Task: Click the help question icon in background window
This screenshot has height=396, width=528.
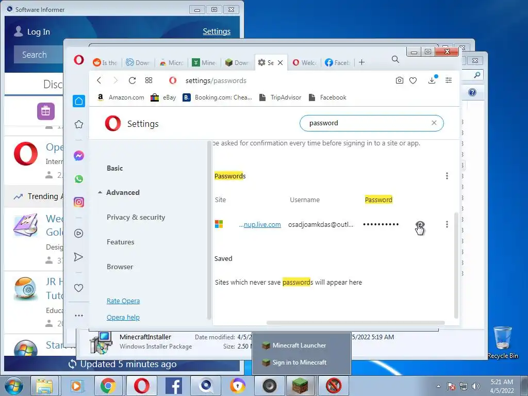Action: pyautogui.click(x=472, y=92)
